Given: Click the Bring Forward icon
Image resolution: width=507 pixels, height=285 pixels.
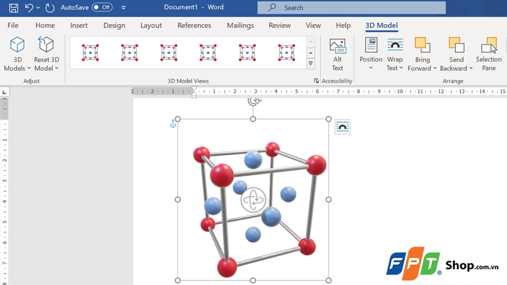Looking at the screenshot, I should 422,45.
